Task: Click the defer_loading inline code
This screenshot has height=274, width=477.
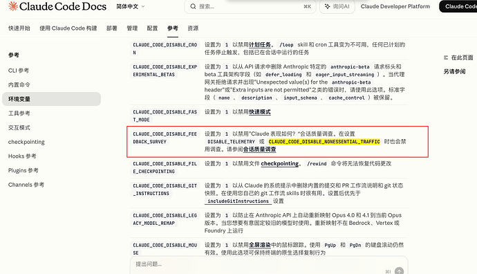Action: tap(283, 75)
